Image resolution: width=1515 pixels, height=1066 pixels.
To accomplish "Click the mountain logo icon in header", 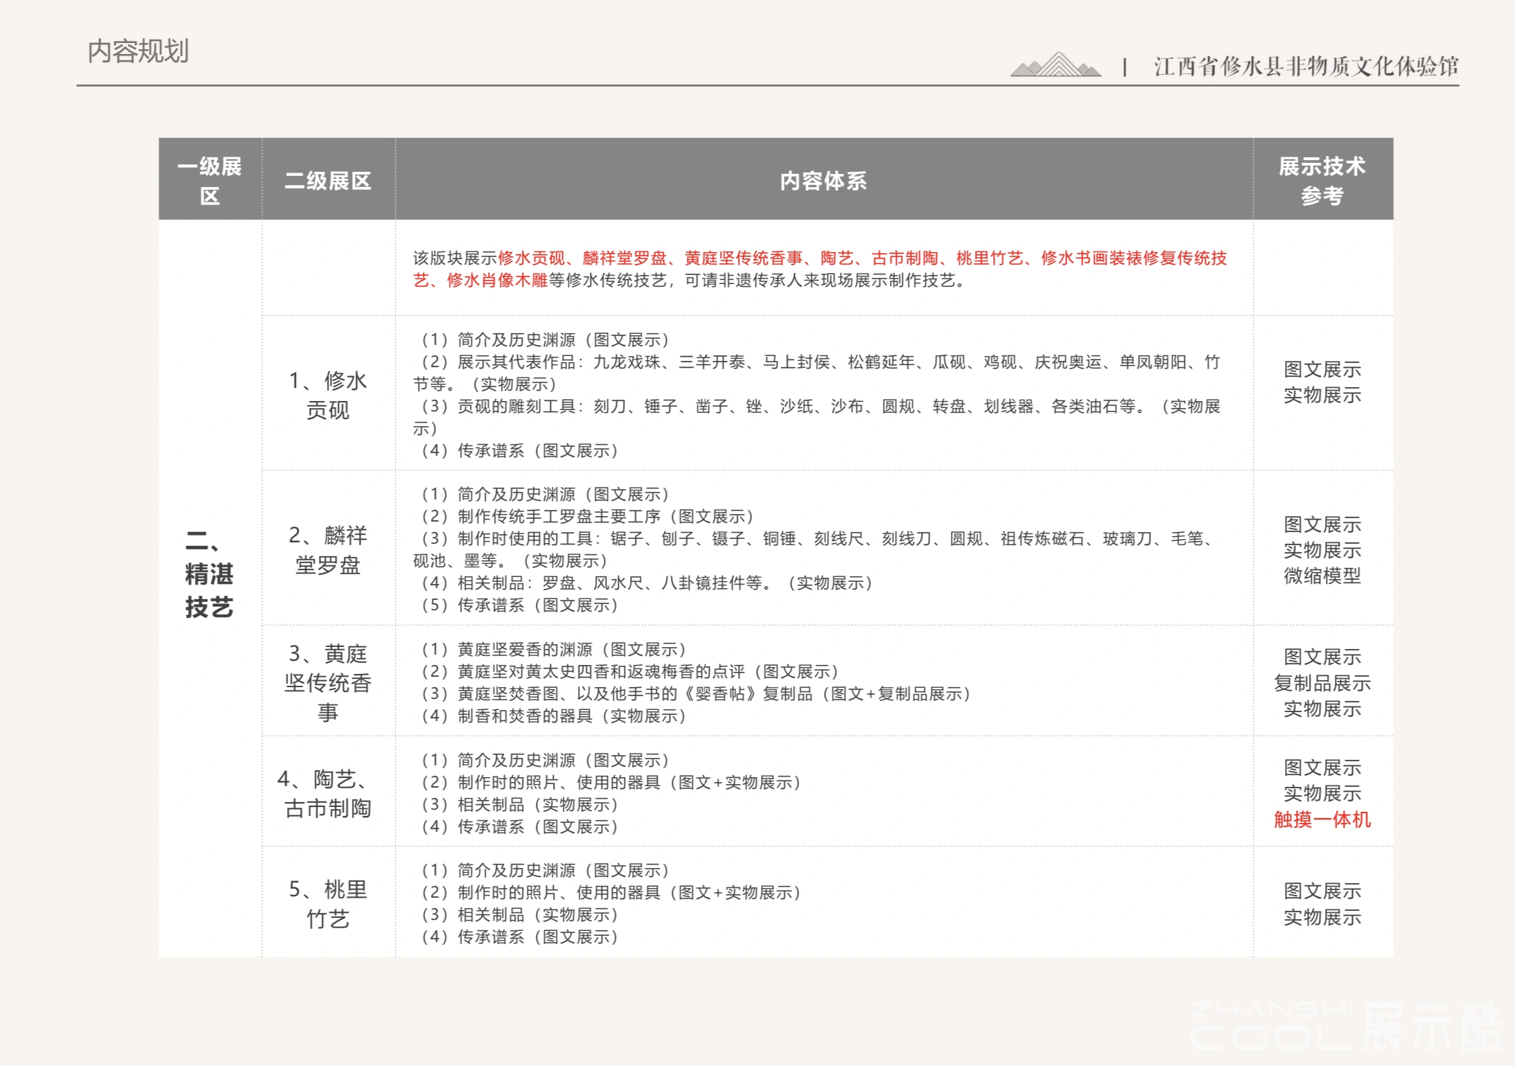I will click(1056, 64).
